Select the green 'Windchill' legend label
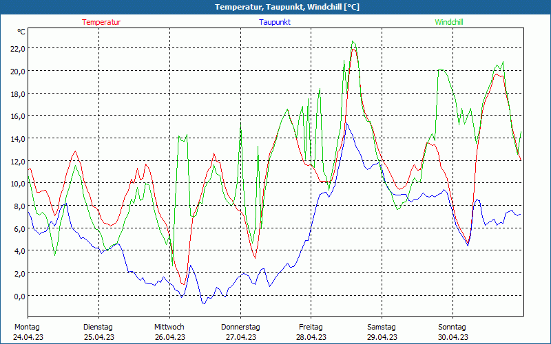Viewport: 551px width, 344px height. click(449, 22)
